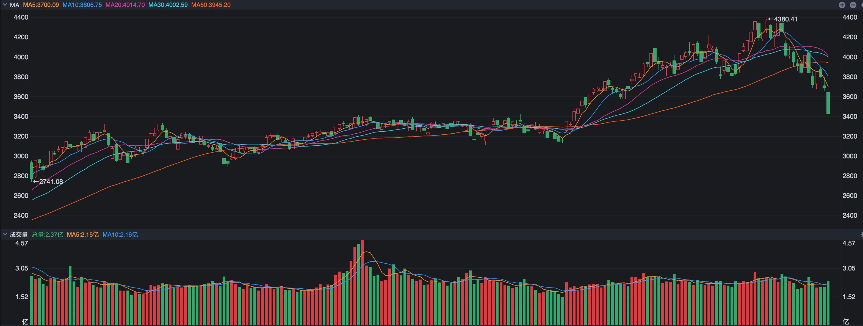Click the MA60:3945.20 legend value
863x326 pixels.
click(211, 5)
